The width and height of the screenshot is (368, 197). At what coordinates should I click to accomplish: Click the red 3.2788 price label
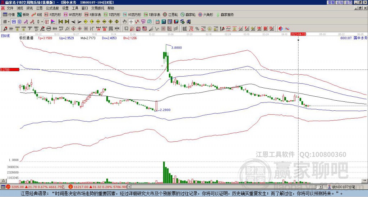(x=10, y=69)
